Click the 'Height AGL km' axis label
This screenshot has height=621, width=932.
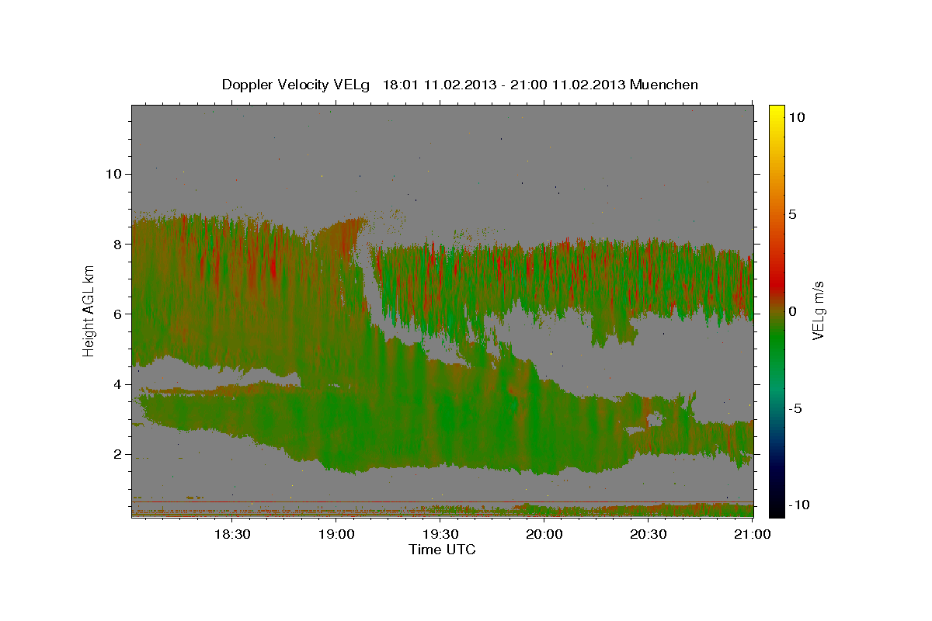click(89, 310)
